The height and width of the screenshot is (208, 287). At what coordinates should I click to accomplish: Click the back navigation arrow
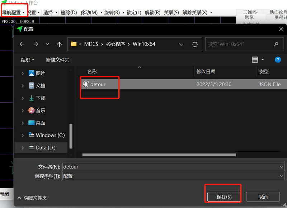[x=22, y=44]
